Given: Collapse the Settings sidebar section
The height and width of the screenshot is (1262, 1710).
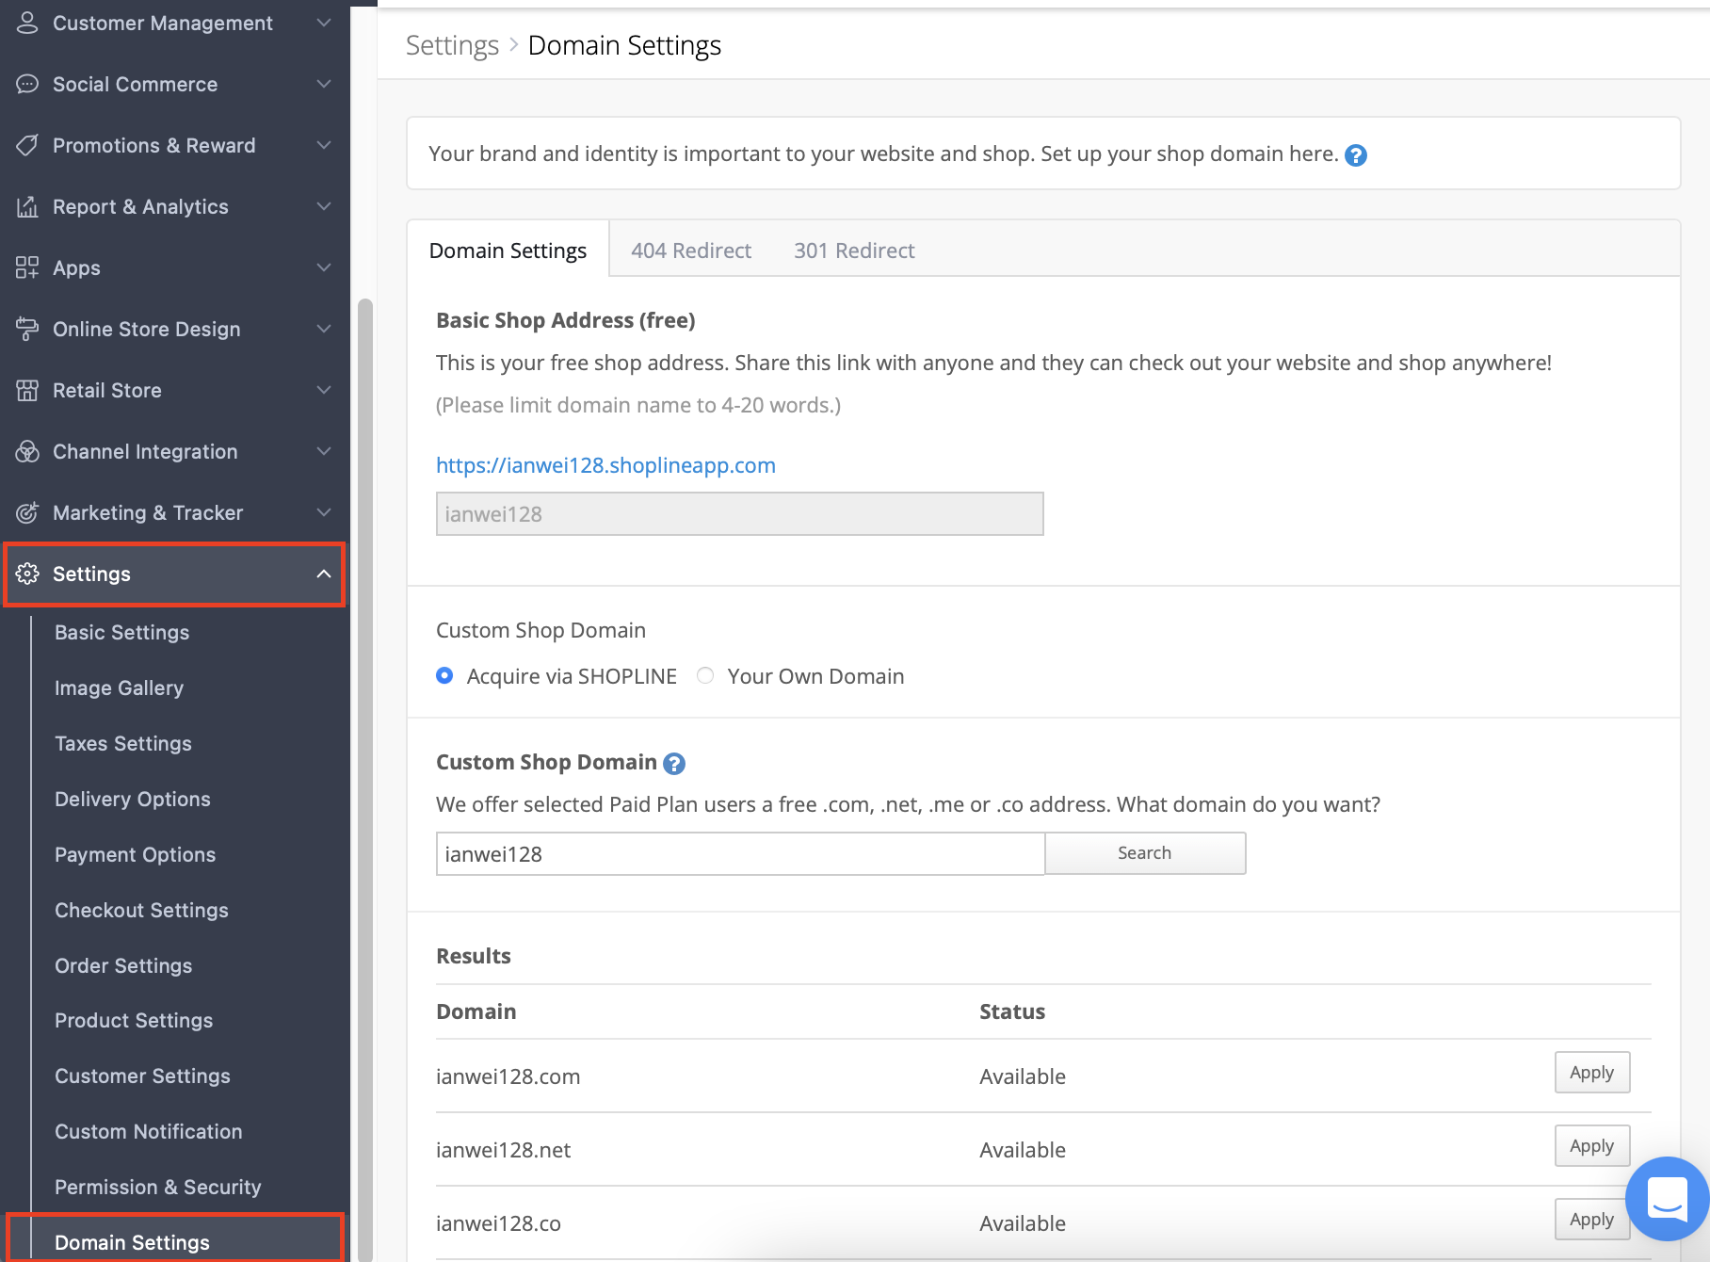Looking at the screenshot, I should 324,574.
